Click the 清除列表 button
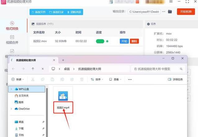 click(74, 12)
